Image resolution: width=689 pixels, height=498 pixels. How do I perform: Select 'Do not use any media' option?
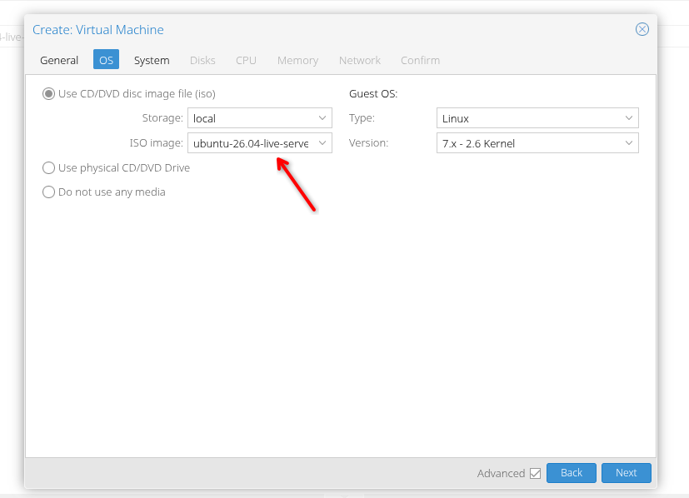point(48,192)
